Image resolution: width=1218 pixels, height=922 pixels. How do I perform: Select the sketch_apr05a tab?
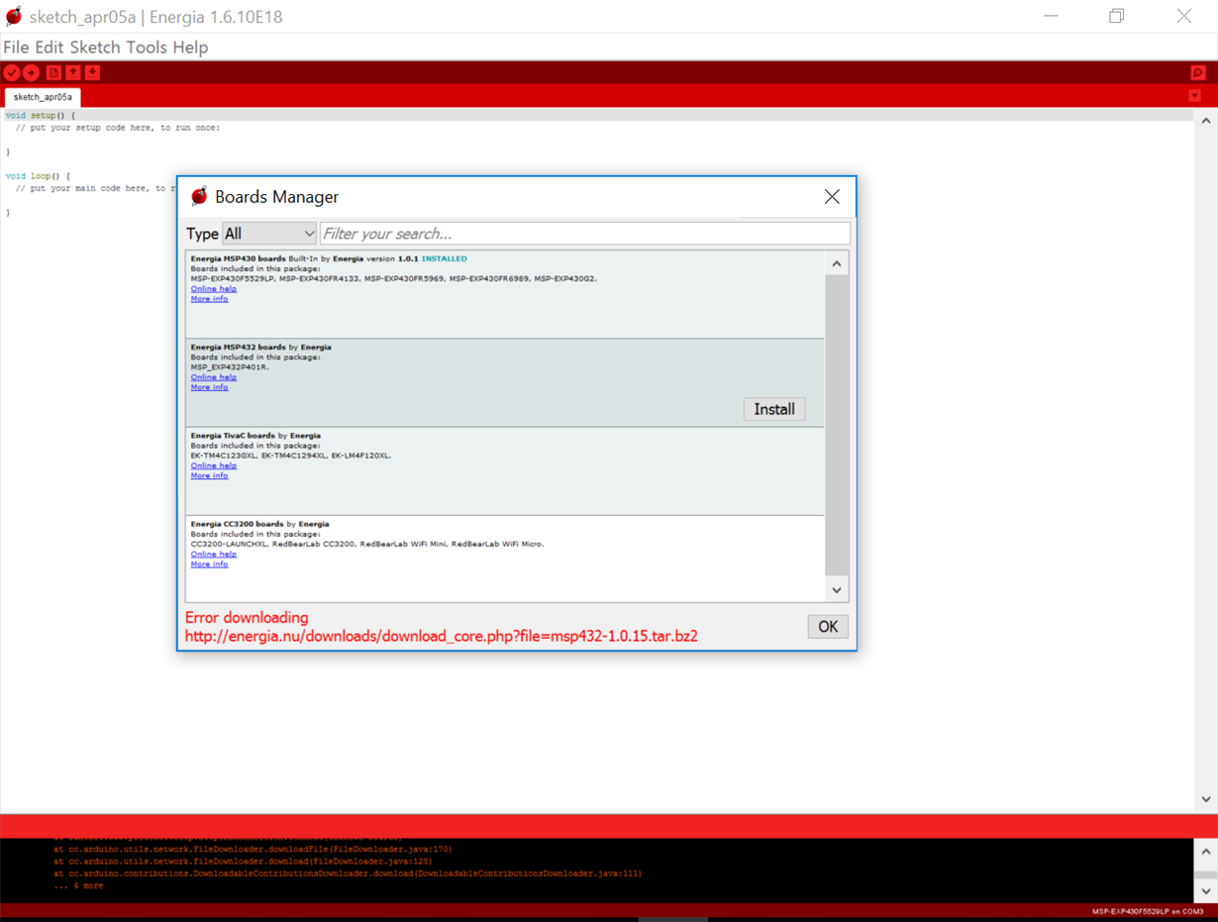pyautogui.click(x=43, y=97)
